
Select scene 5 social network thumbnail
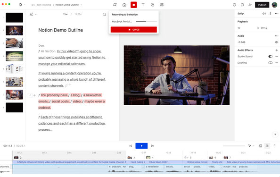pos(14,69)
